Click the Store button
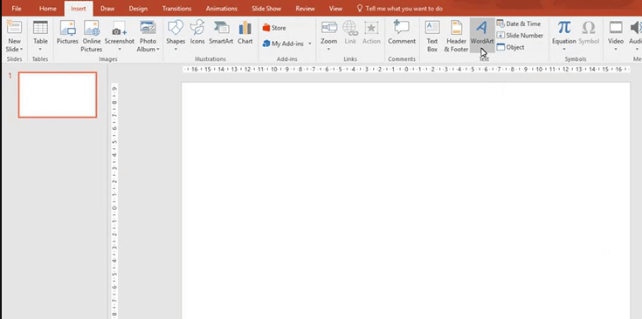The image size is (642, 319). [x=274, y=28]
